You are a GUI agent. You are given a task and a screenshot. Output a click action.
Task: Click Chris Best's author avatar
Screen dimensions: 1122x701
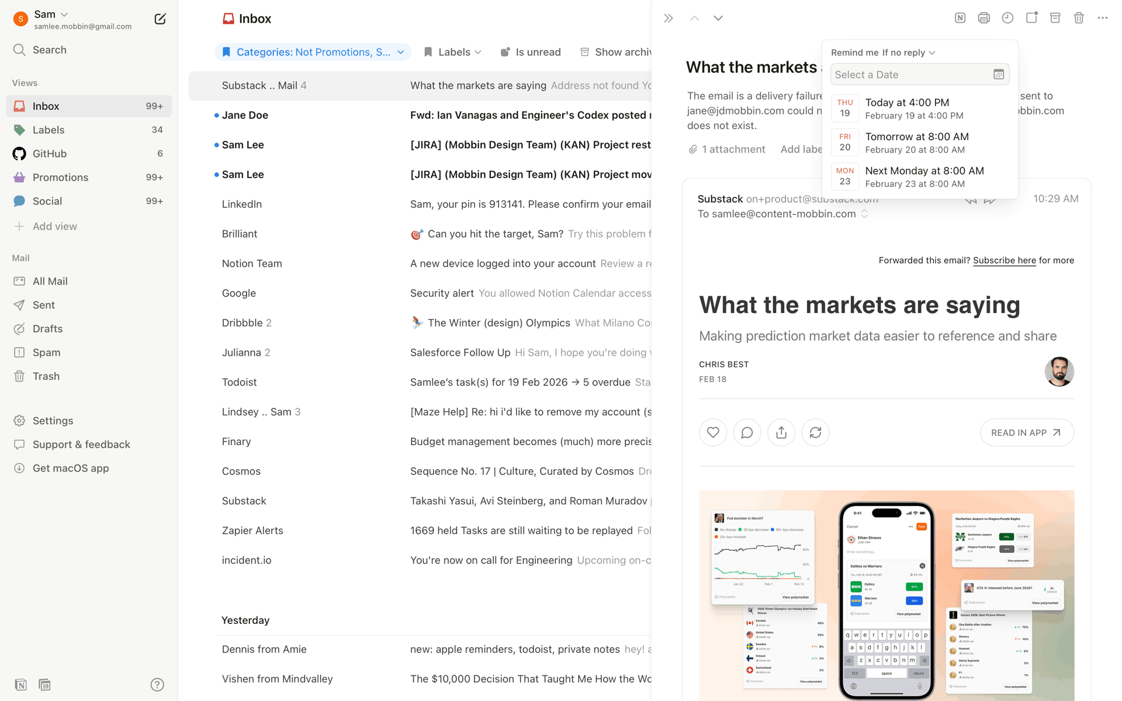(x=1059, y=372)
